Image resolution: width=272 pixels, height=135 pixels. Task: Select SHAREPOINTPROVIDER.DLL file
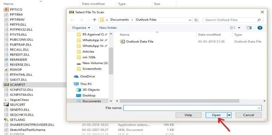(29, 124)
